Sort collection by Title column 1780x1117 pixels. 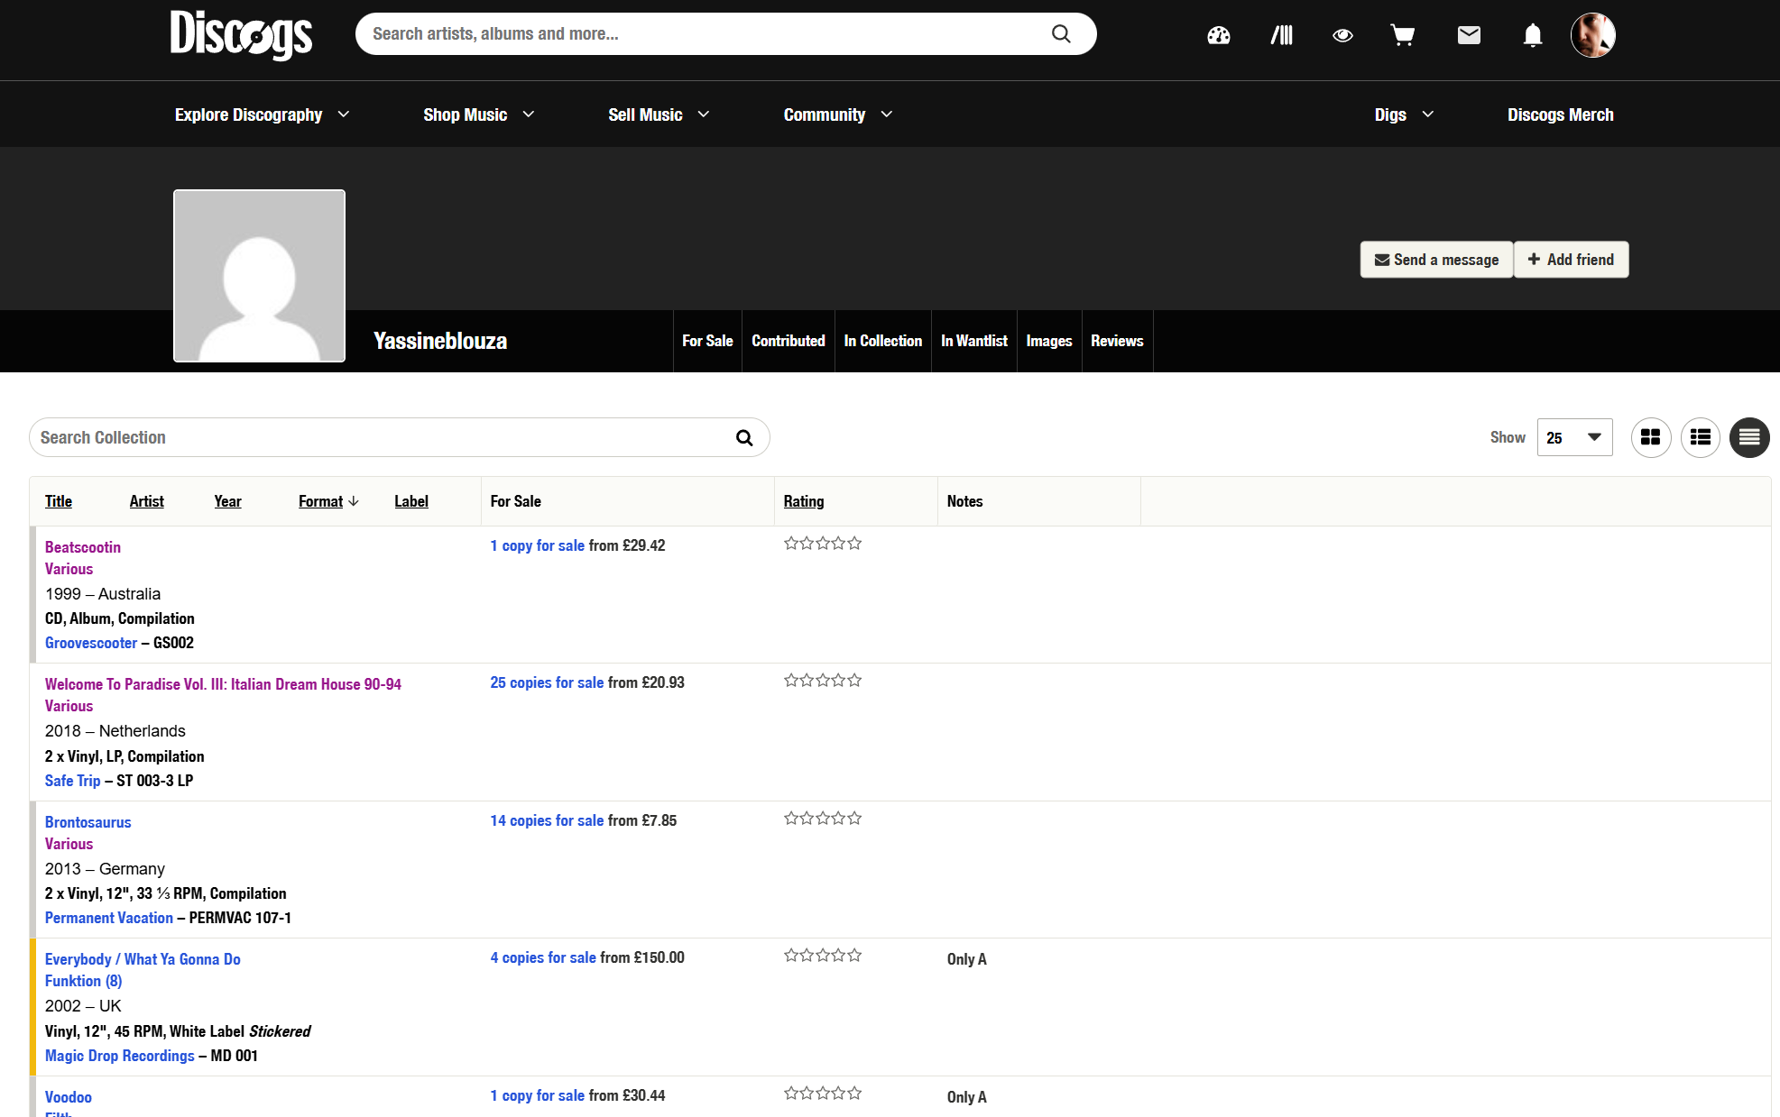pyautogui.click(x=59, y=501)
